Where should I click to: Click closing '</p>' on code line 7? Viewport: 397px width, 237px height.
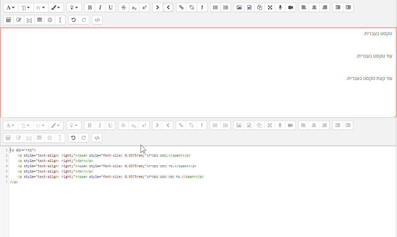[14, 182]
